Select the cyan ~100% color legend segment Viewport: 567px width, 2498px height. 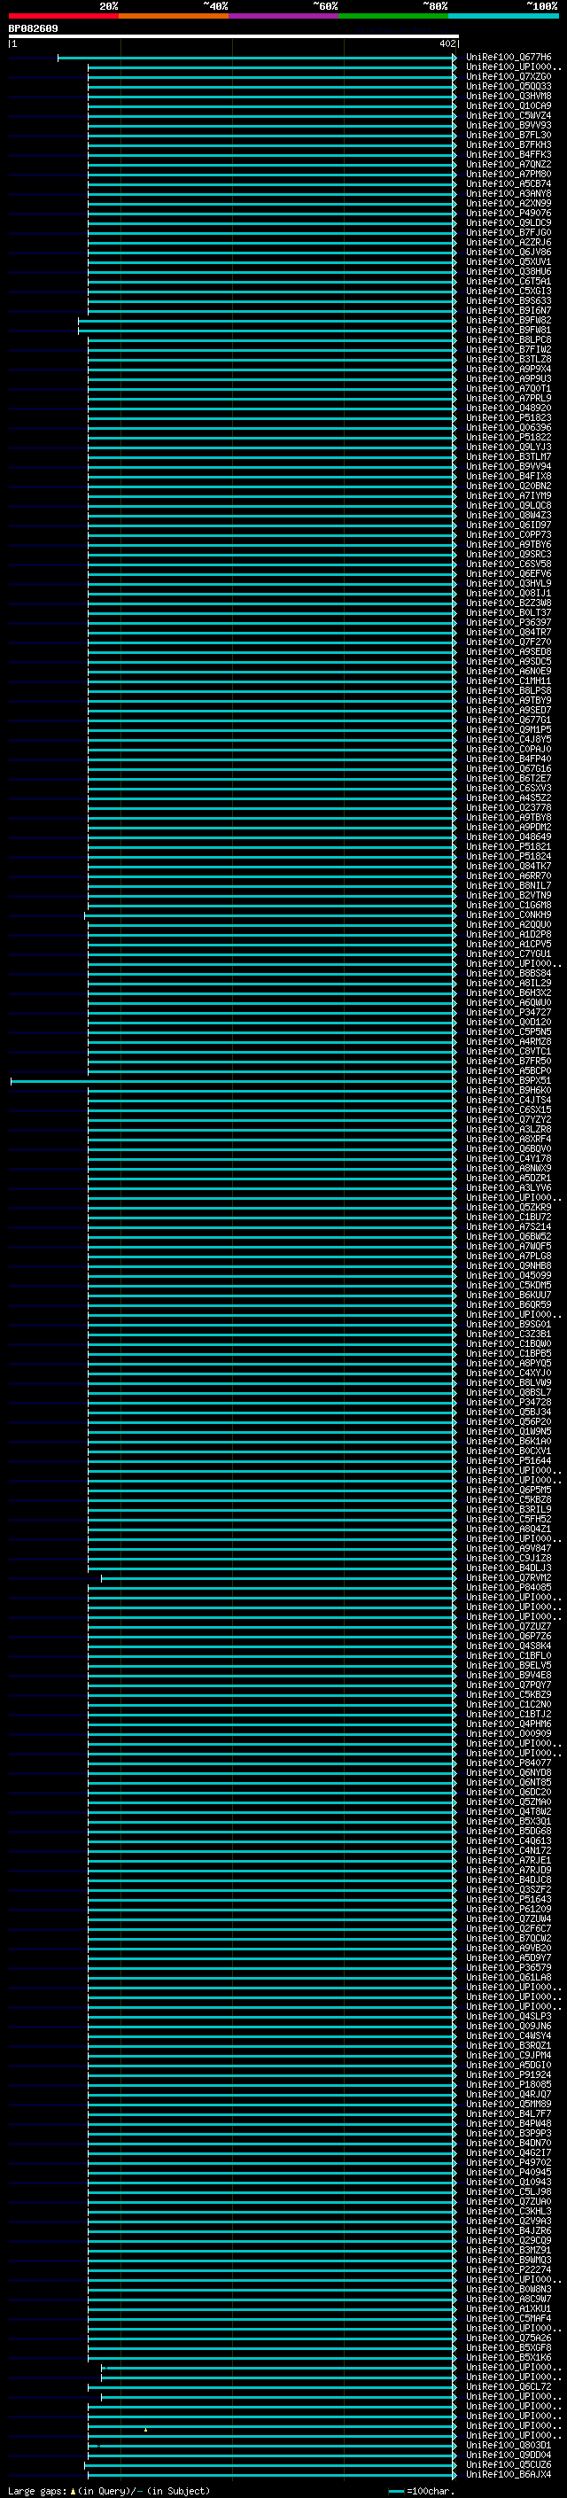tap(503, 16)
